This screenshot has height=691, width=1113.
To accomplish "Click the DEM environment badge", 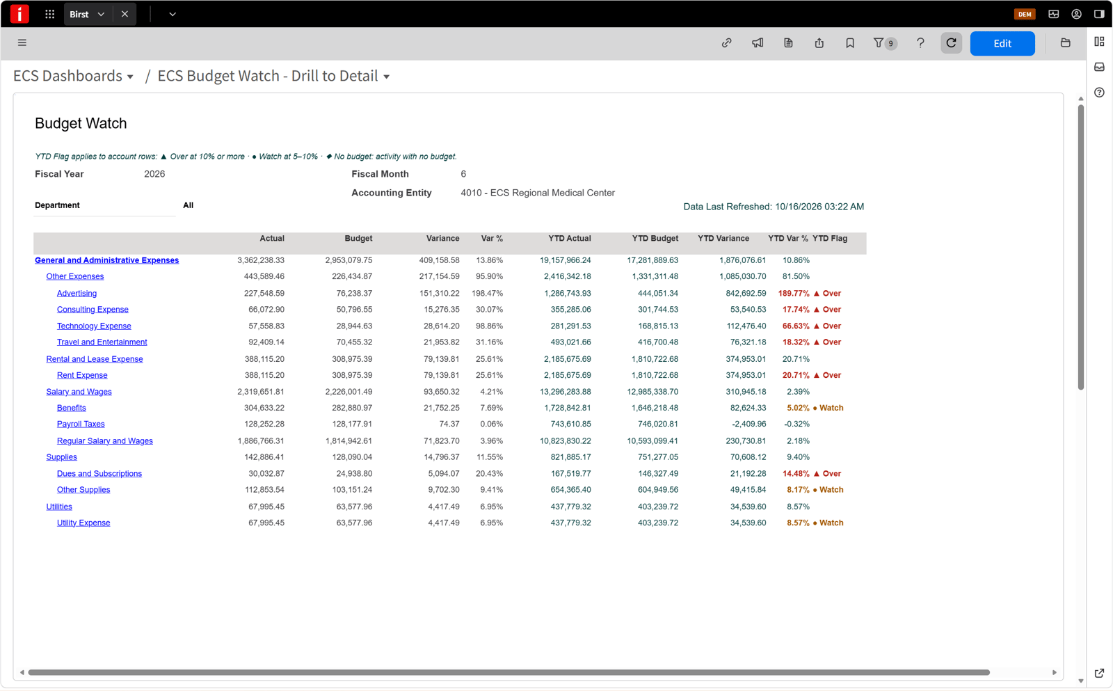I will click(x=1024, y=14).
